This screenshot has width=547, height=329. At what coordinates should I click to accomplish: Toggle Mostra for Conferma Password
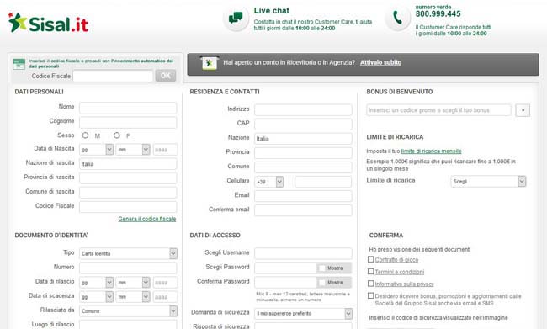(x=334, y=282)
